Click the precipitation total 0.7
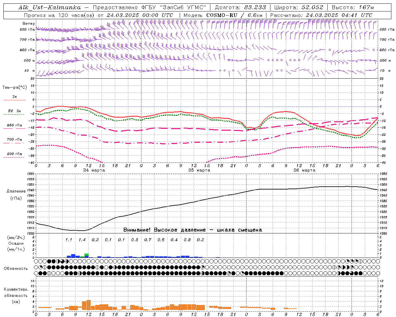 coord(148,240)
